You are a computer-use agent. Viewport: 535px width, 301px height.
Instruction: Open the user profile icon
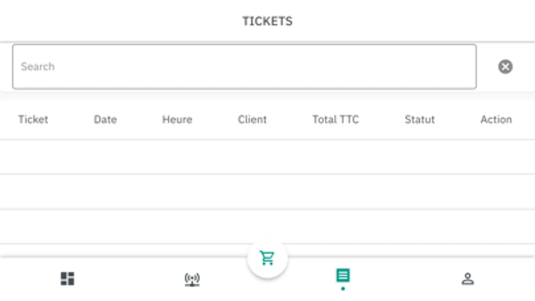click(x=467, y=279)
